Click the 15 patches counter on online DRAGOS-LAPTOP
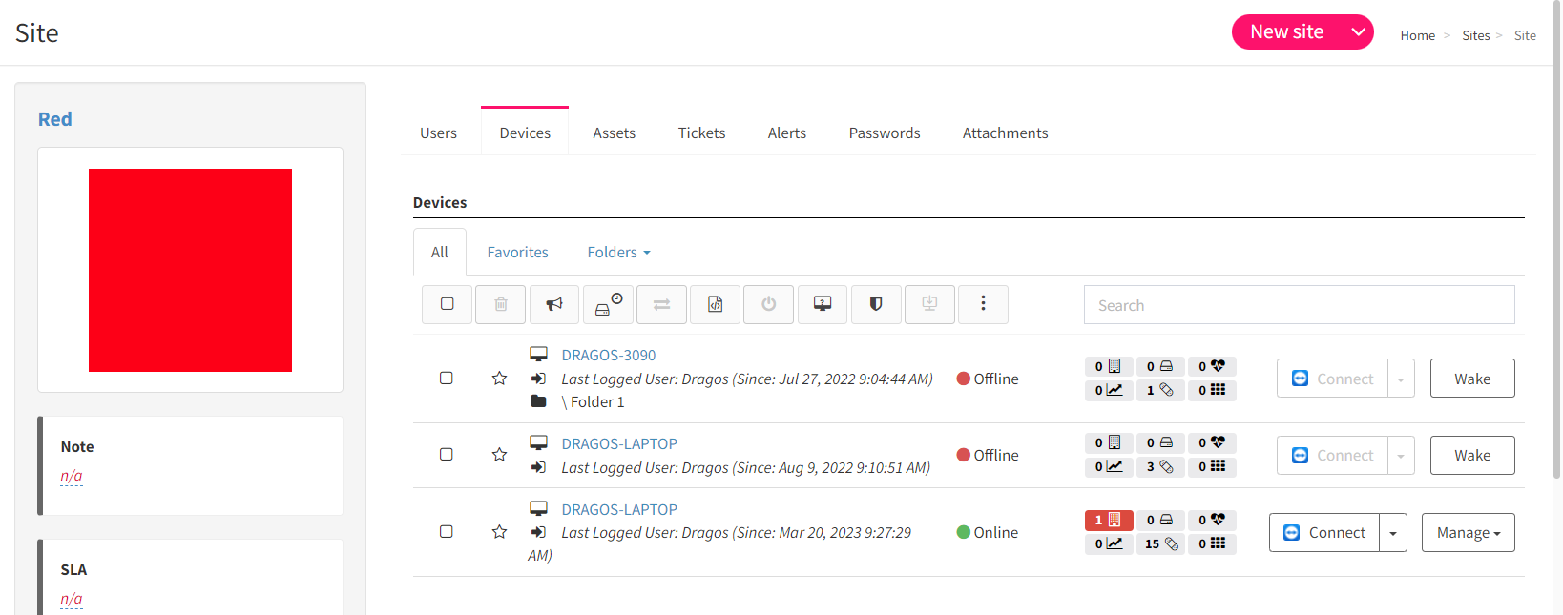 [x=1160, y=543]
